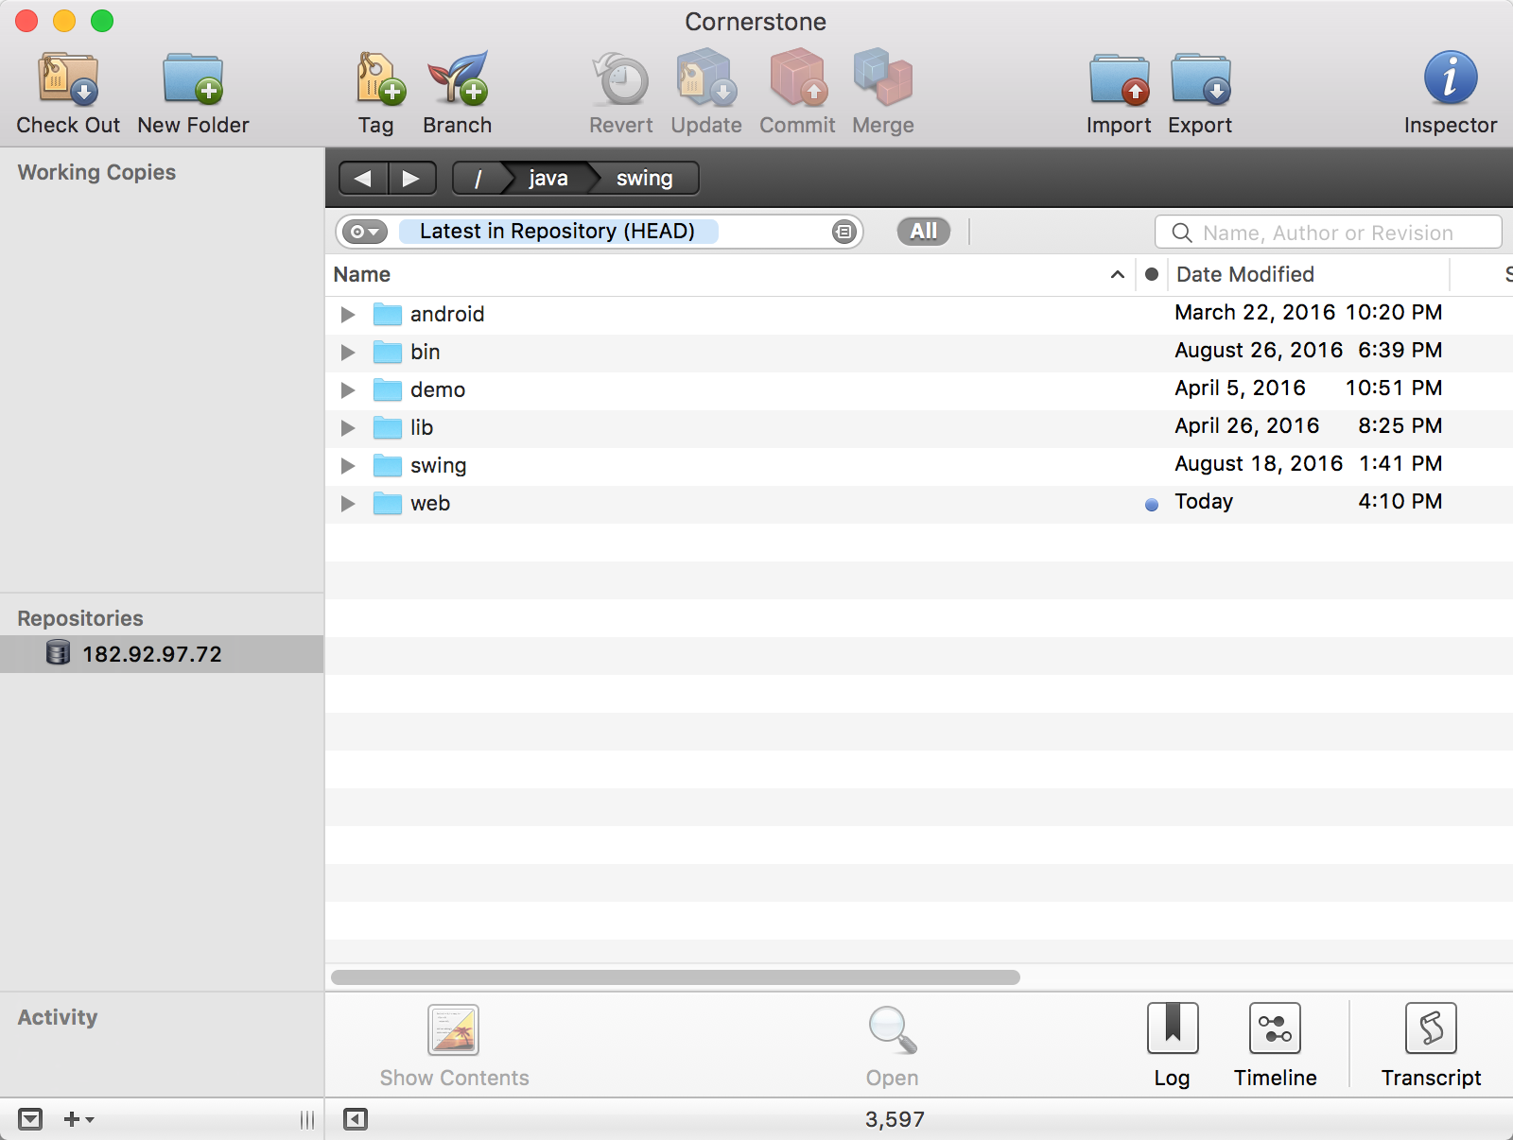Select repository 182.92.97.72
This screenshot has height=1140, width=1513.
point(162,654)
